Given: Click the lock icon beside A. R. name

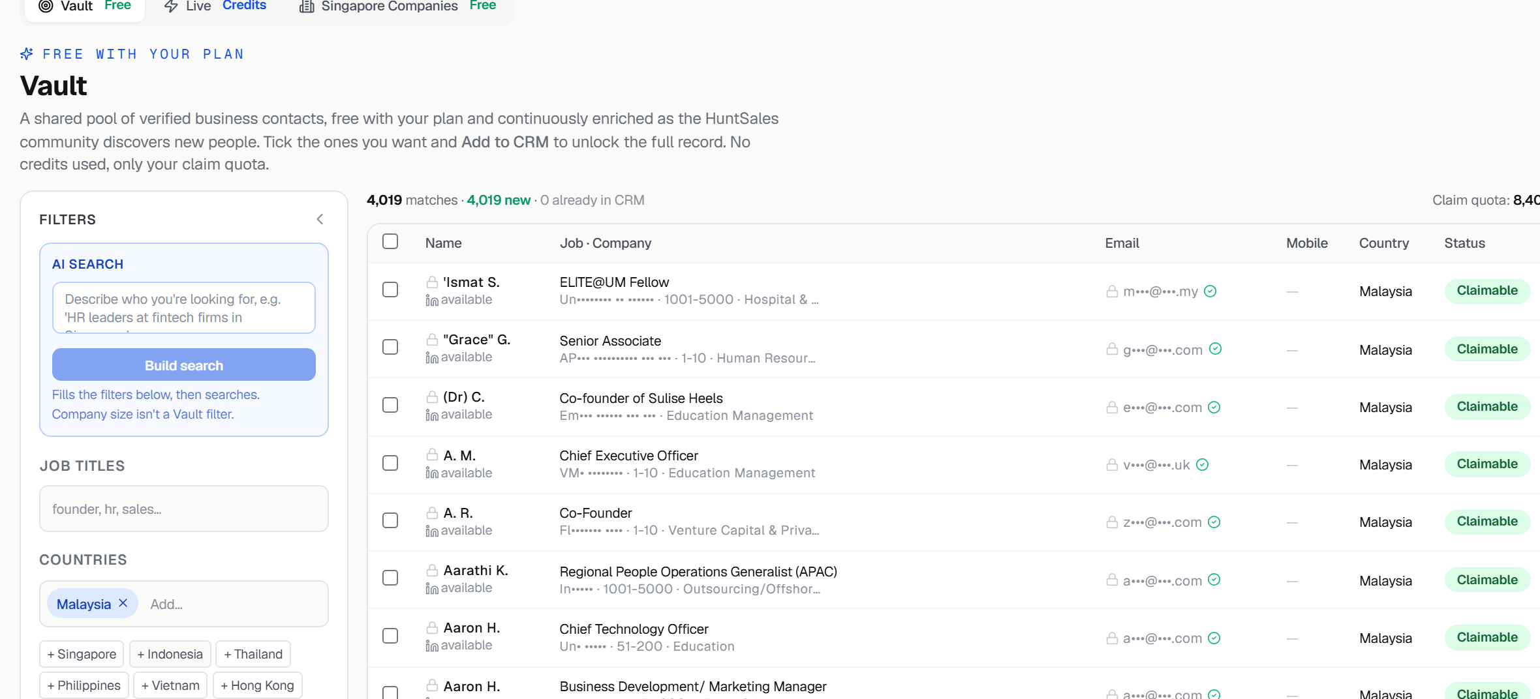Looking at the screenshot, I should pos(432,513).
